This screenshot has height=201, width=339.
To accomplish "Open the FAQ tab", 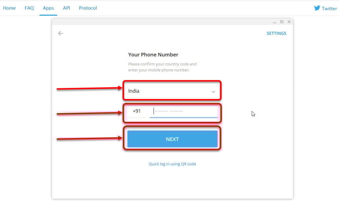I will 29,8.
